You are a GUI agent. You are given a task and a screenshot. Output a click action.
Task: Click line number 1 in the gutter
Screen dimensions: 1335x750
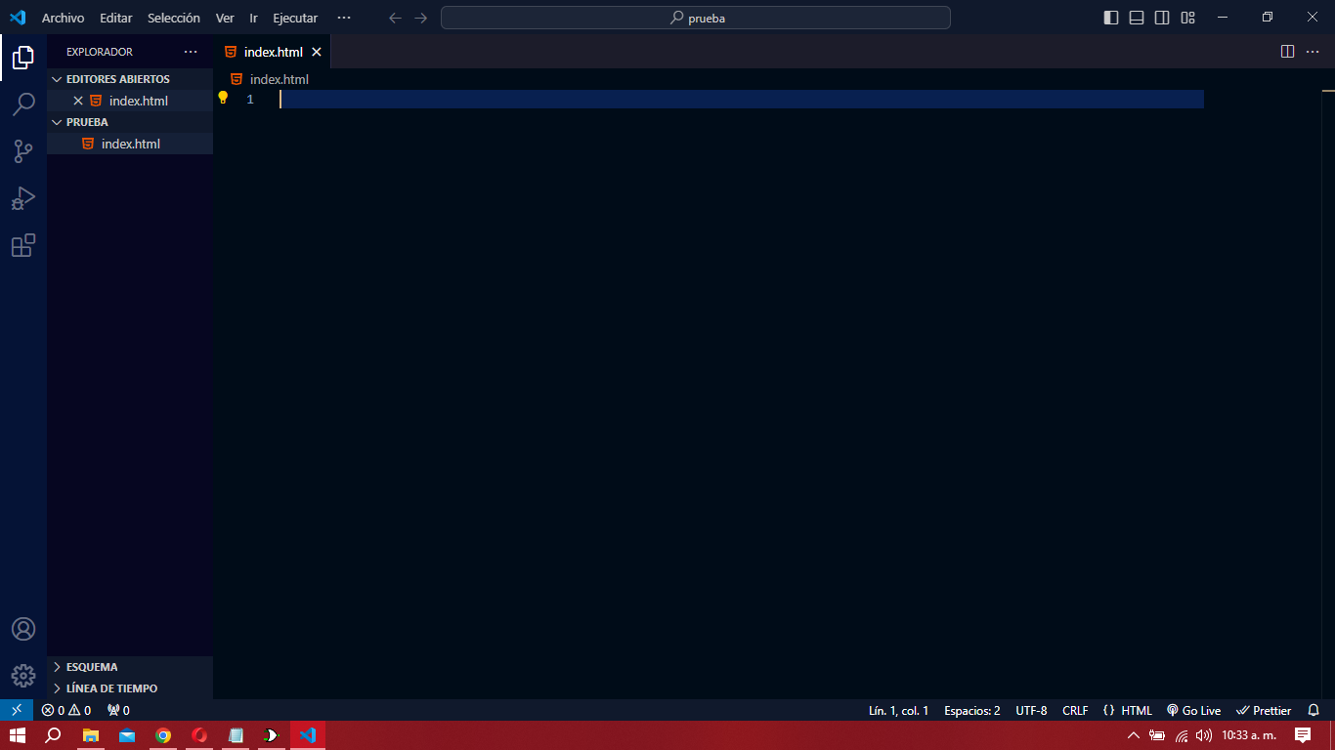(x=250, y=99)
